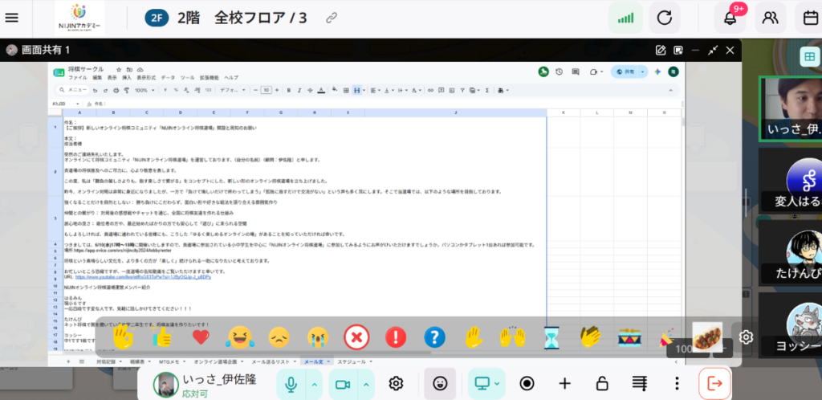Open the YouTube URL link in the sheet
The image size is (822, 400).
(143, 277)
